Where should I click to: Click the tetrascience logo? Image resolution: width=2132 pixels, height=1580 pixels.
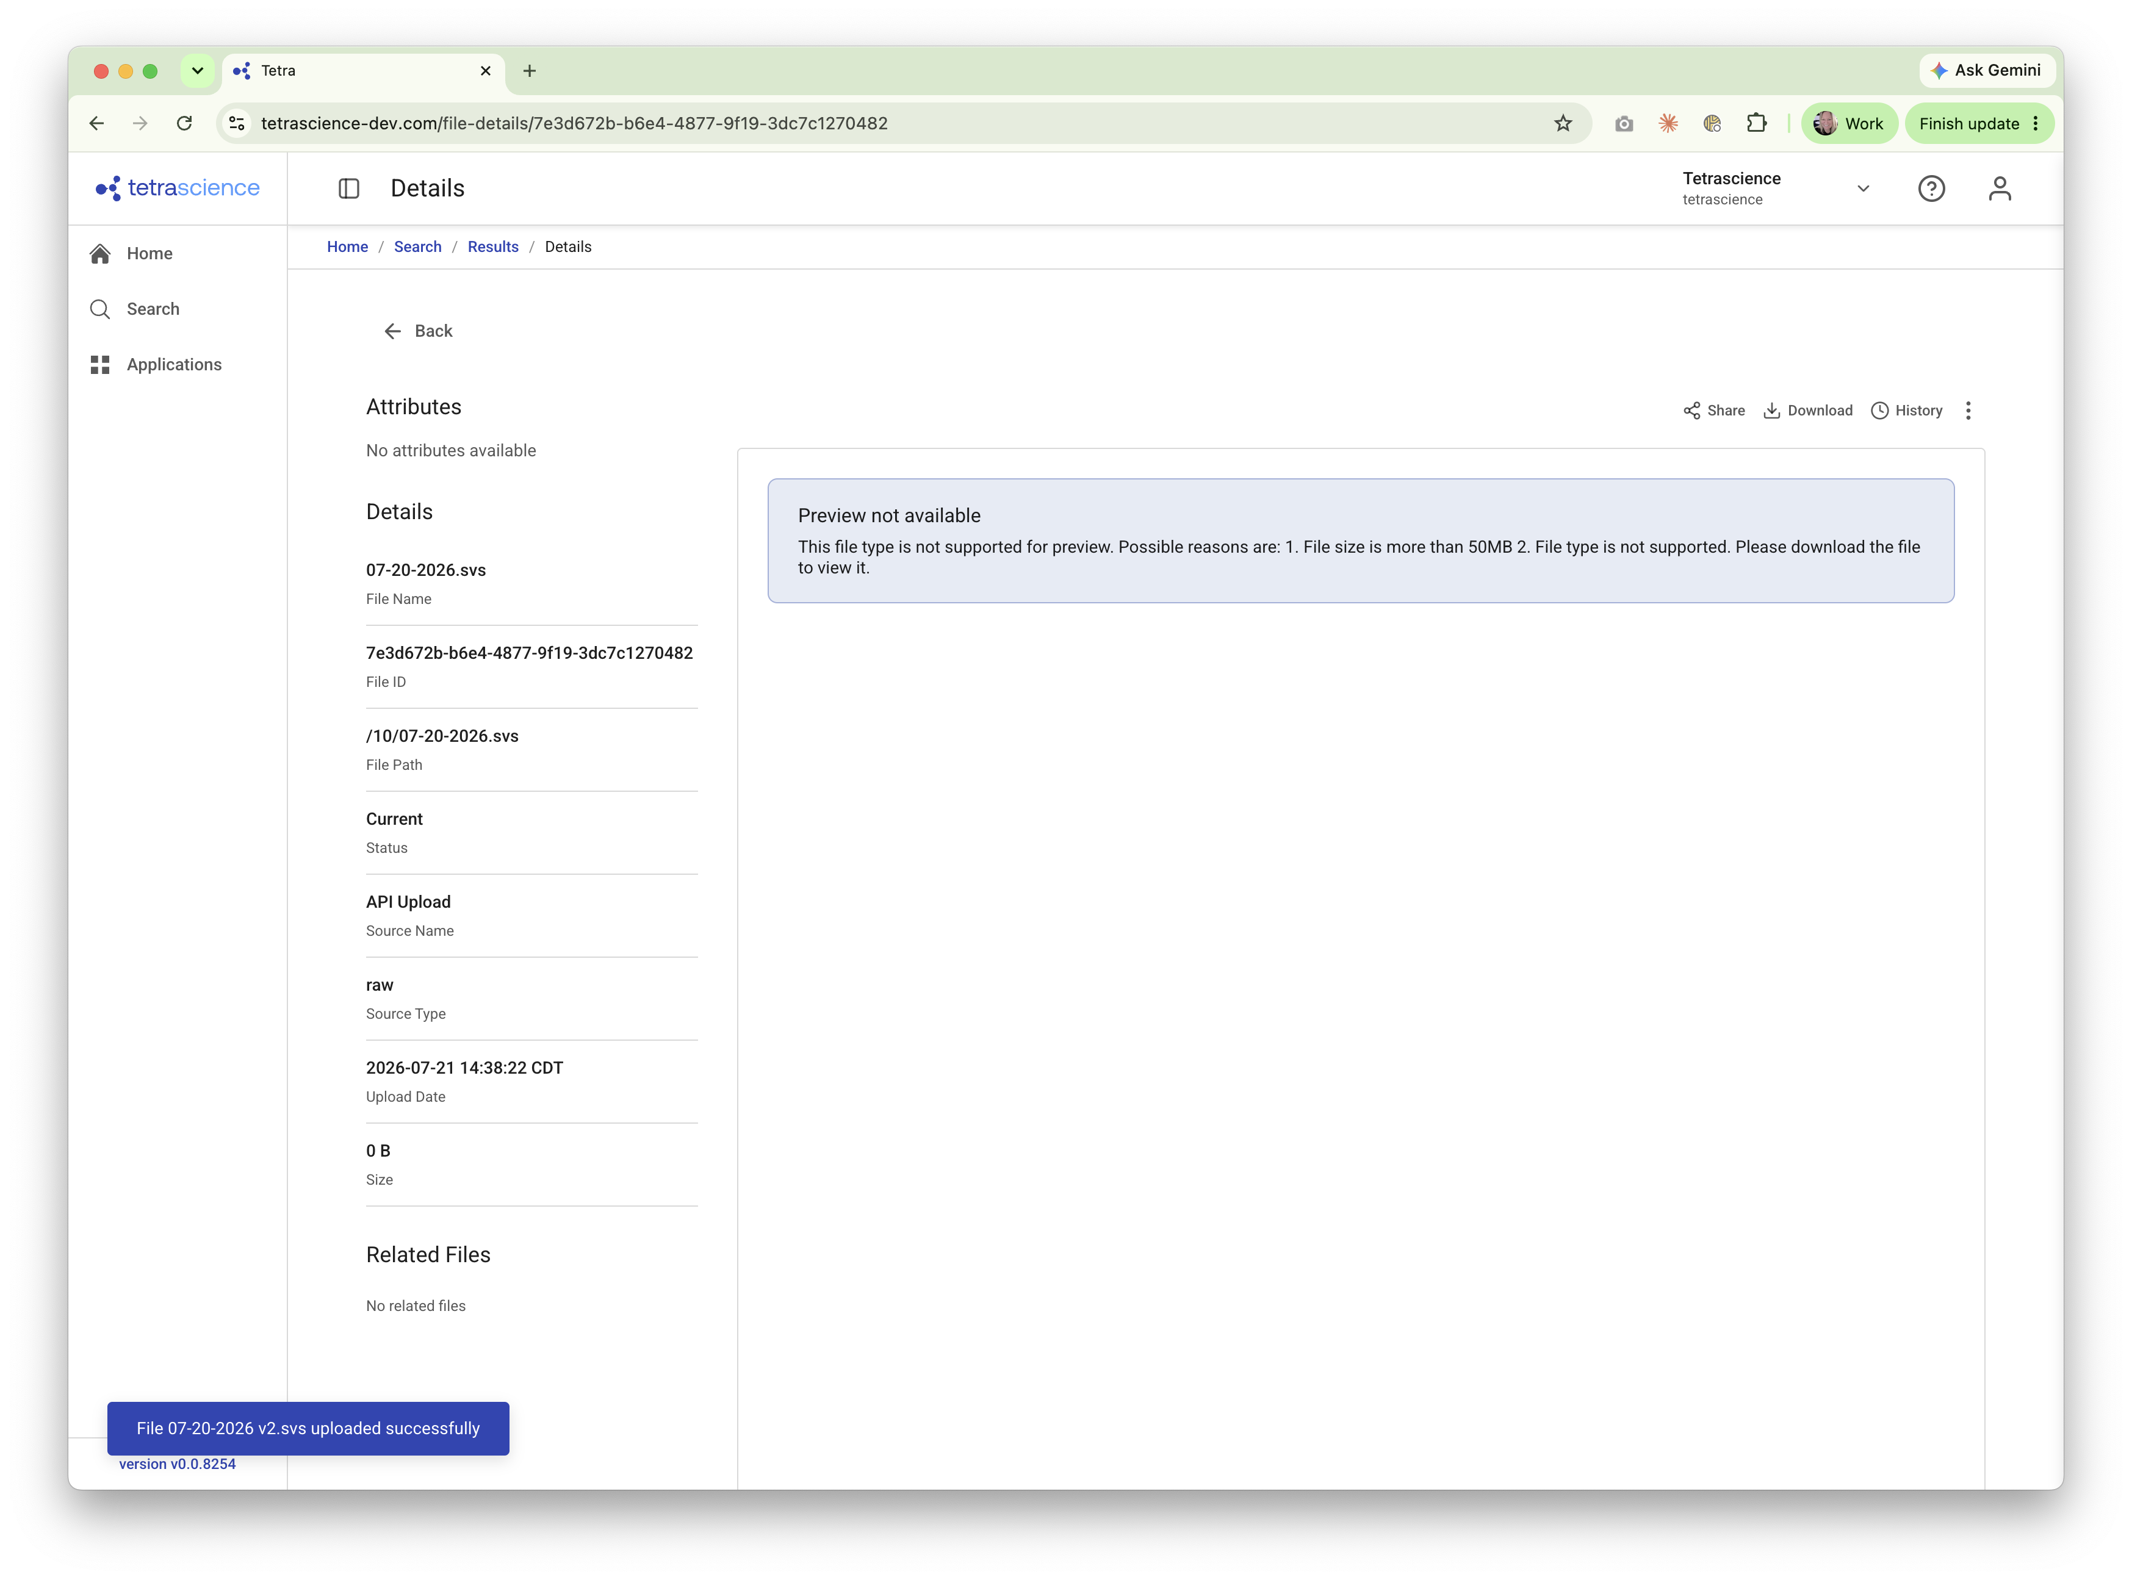177,187
